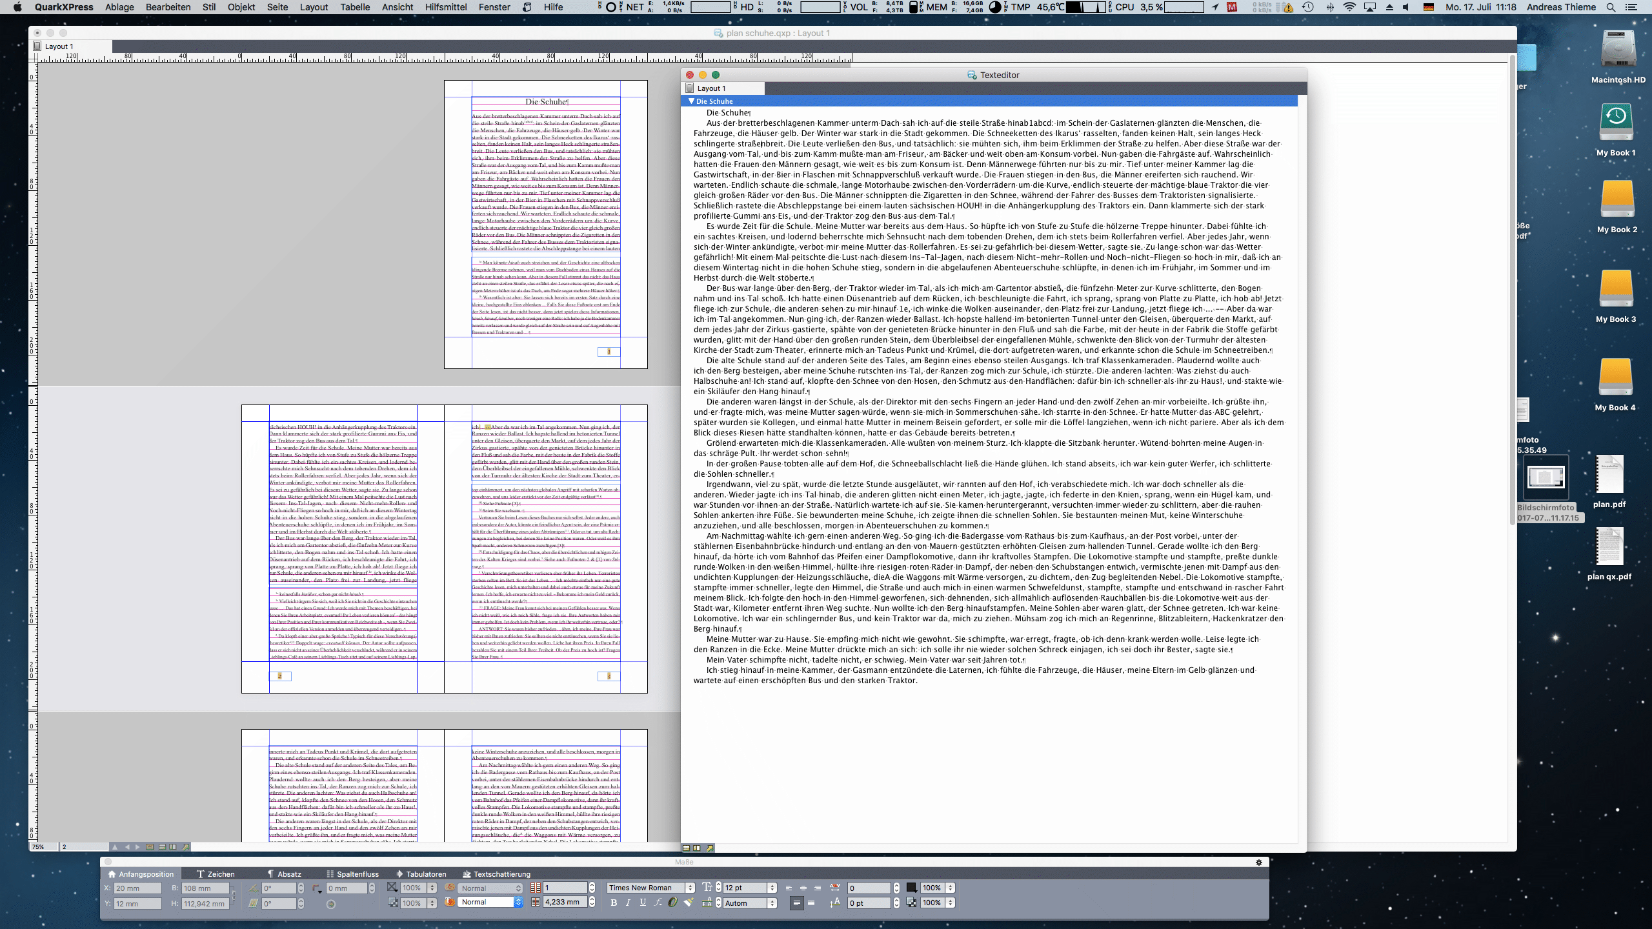Viewport: 1652px width, 929px height.
Task: Click the box background color swatch
Action: point(392,887)
